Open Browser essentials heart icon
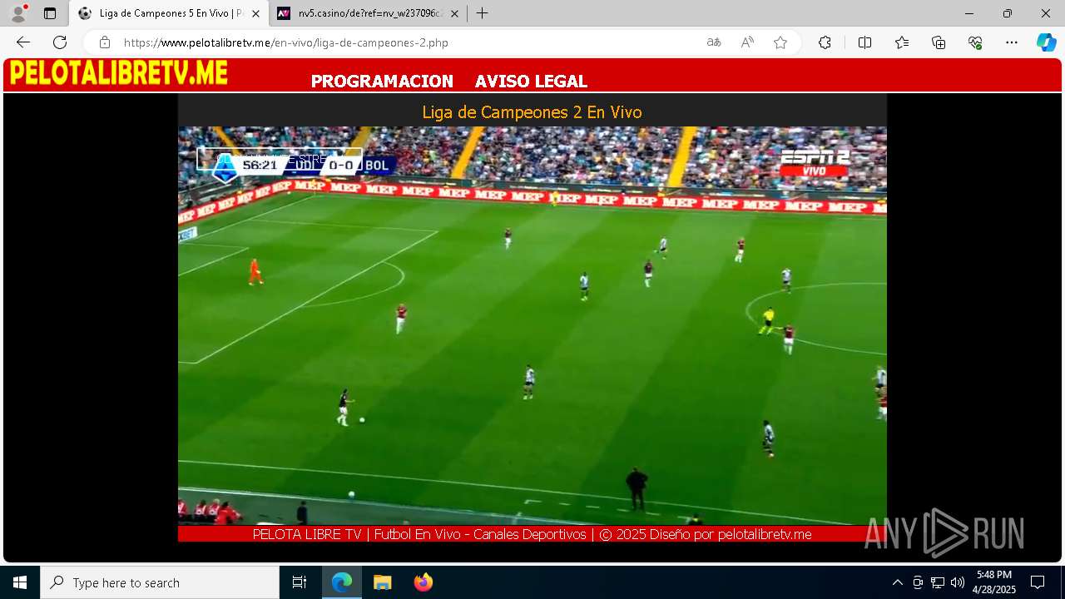1065x599 pixels. [975, 42]
